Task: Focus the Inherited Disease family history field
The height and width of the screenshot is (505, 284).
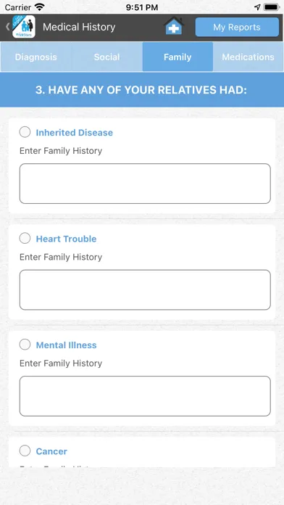Action: coord(145,184)
